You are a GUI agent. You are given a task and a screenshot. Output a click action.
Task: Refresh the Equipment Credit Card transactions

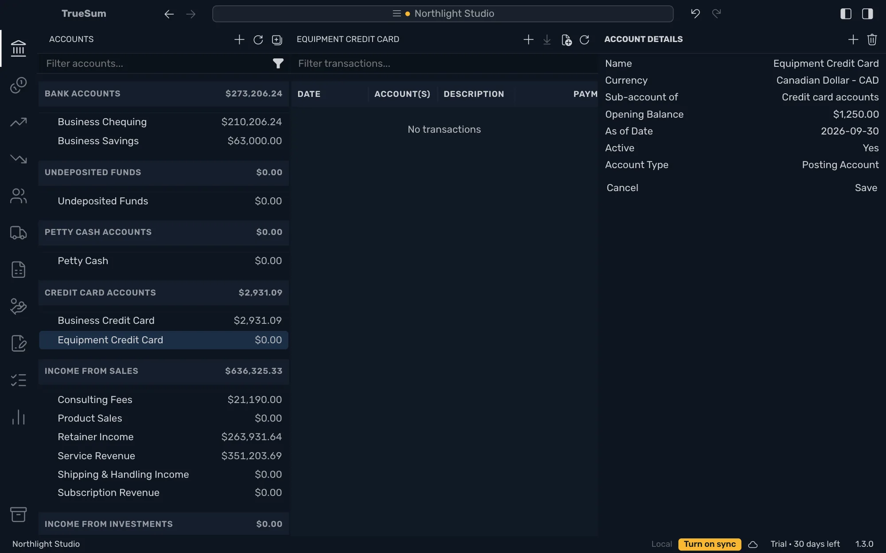click(584, 40)
